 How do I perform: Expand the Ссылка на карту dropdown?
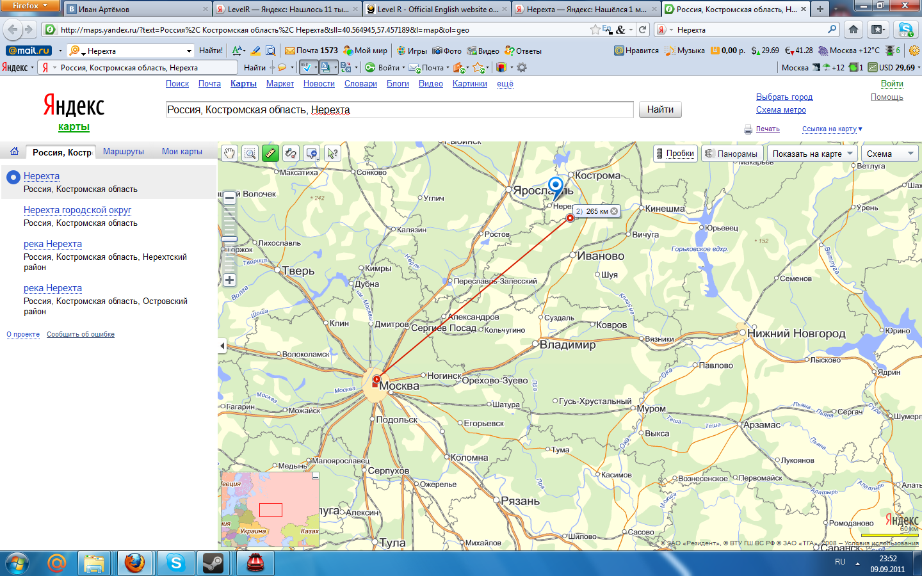click(x=832, y=129)
